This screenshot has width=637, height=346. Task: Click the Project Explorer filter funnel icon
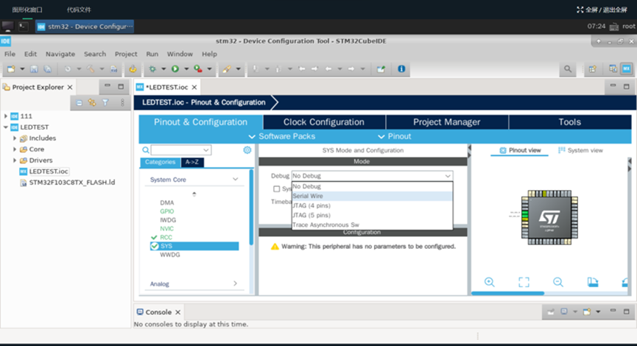click(105, 103)
